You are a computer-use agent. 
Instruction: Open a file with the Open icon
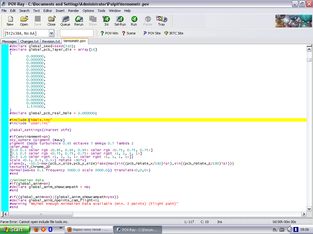(24, 21)
